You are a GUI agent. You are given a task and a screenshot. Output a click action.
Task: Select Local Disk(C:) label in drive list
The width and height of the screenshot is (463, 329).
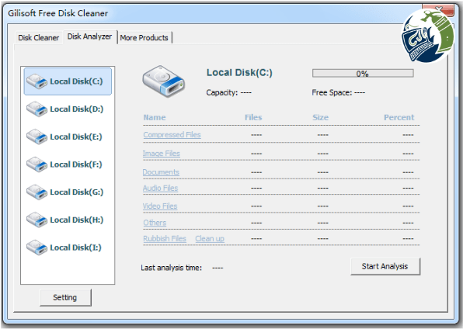click(76, 81)
